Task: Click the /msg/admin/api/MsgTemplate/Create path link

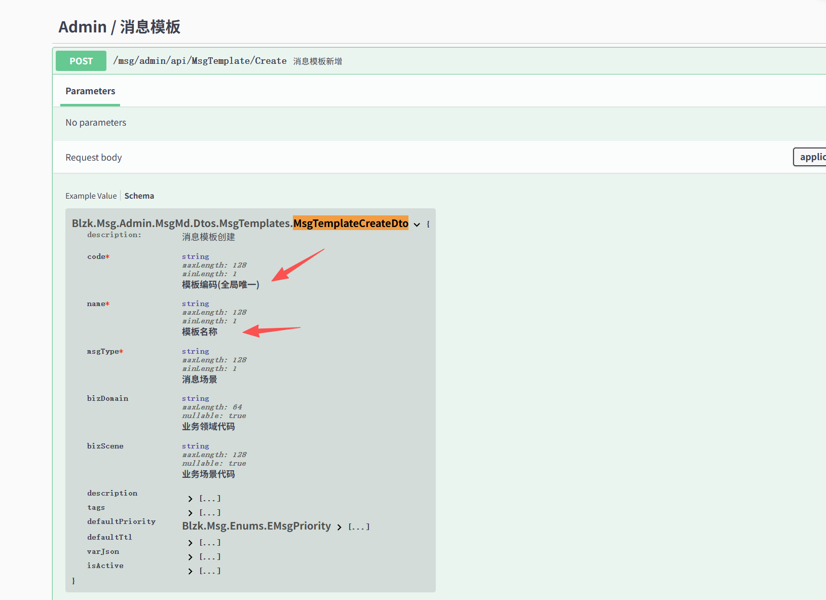Action: (200, 61)
